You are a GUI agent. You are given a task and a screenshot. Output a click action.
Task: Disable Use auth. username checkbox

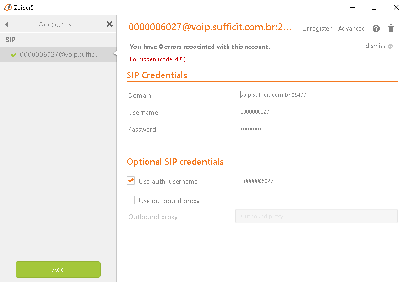click(130, 181)
